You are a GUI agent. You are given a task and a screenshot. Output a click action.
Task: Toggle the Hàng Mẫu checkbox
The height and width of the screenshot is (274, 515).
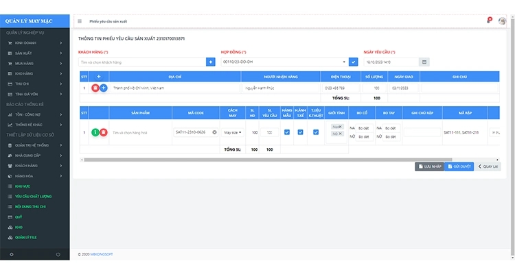pos(287,132)
